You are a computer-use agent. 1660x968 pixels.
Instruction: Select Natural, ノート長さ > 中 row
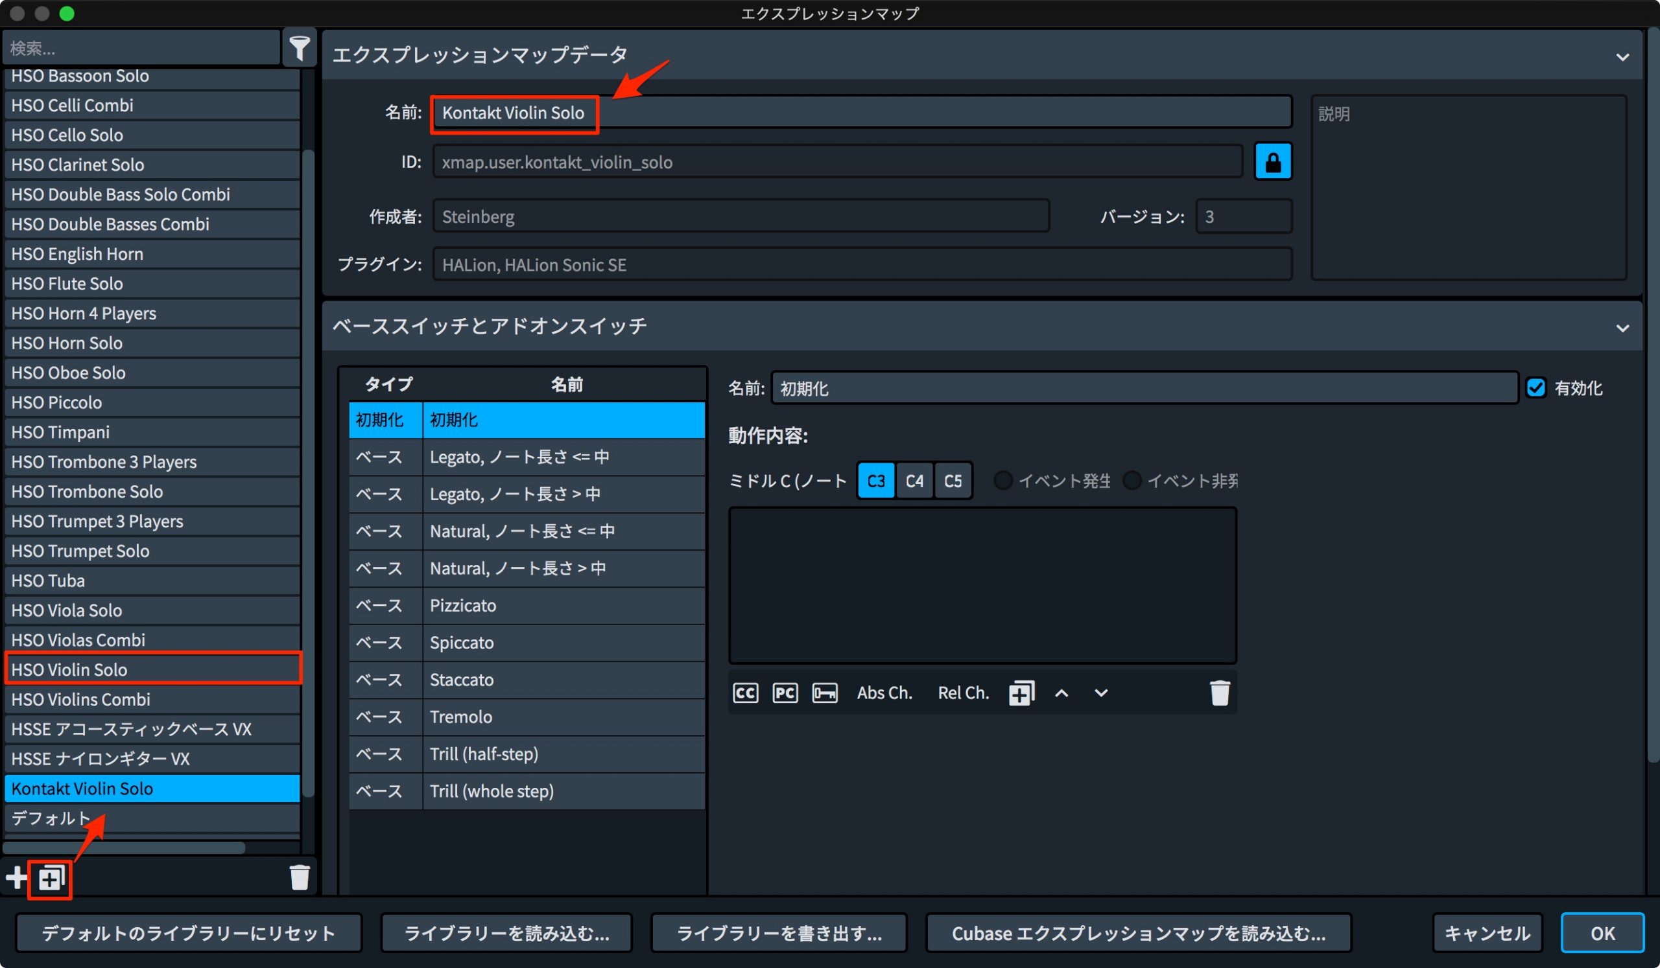click(527, 568)
